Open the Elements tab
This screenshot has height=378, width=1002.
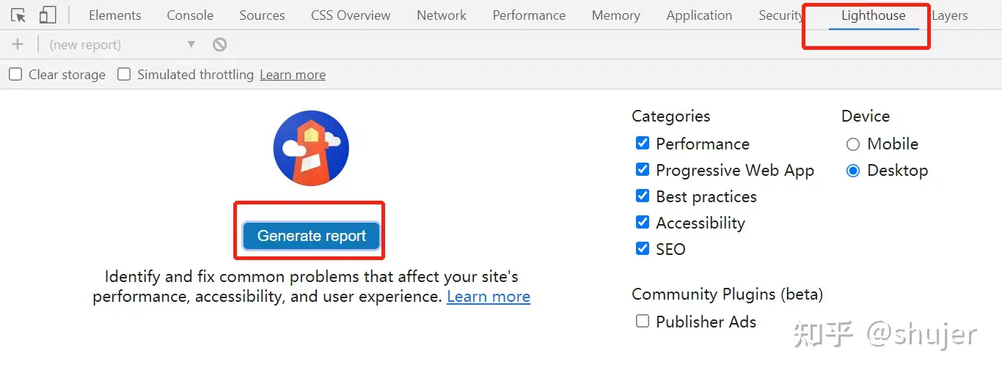click(x=114, y=15)
